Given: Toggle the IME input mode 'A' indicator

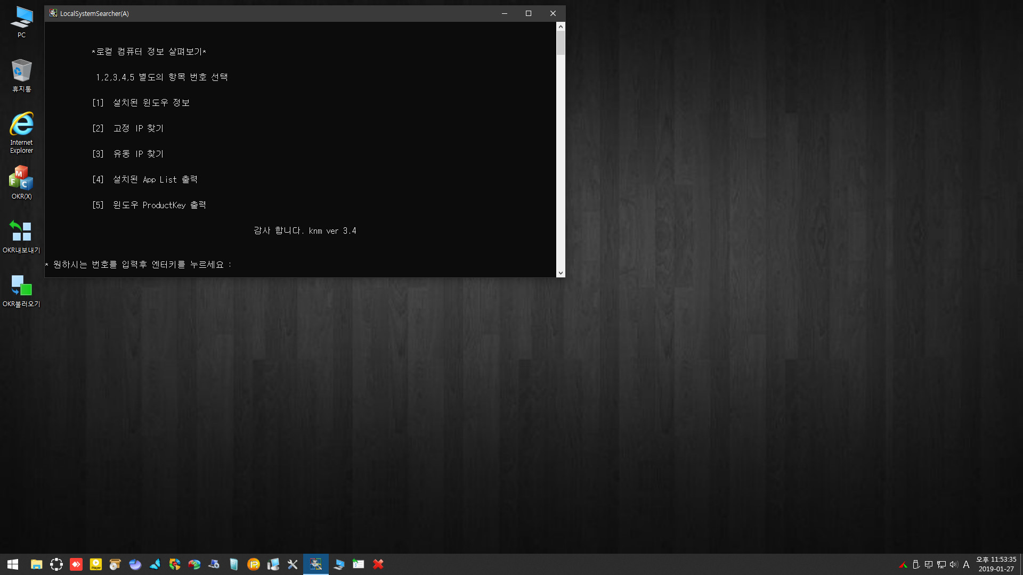Looking at the screenshot, I should 966,565.
